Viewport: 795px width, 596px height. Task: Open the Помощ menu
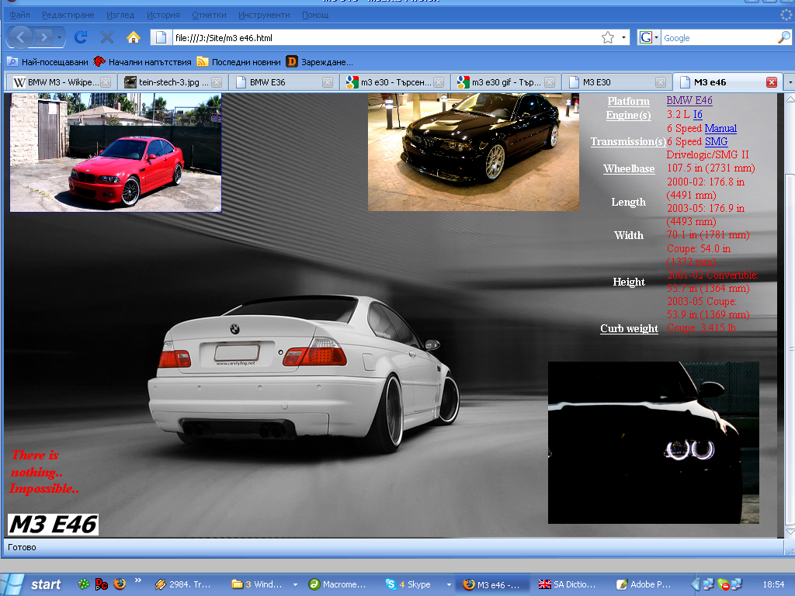click(x=315, y=15)
